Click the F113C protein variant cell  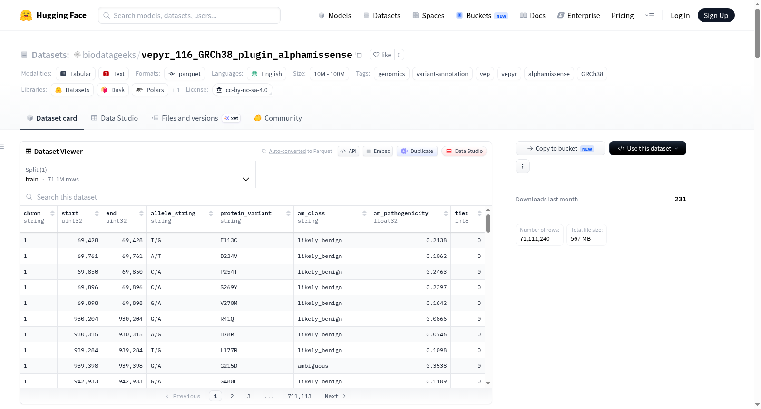pyautogui.click(x=255, y=240)
